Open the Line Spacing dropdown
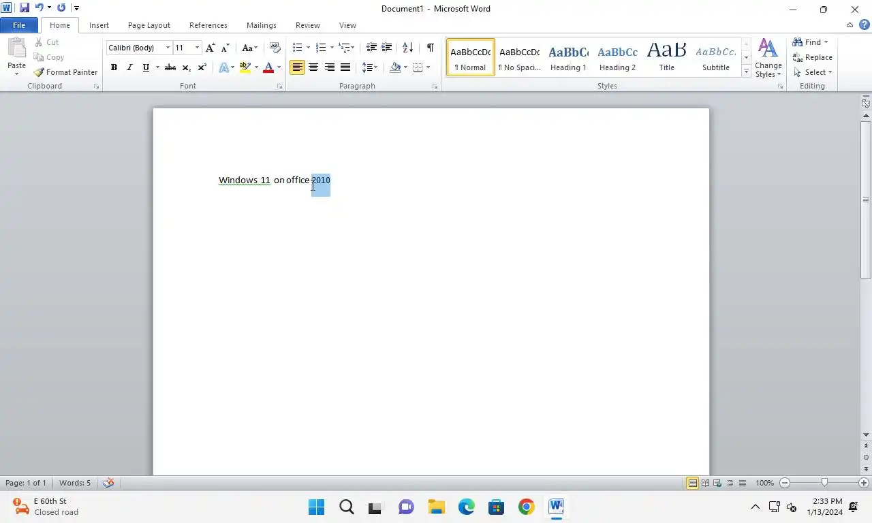This screenshot has height=523, width=872. 370,67
